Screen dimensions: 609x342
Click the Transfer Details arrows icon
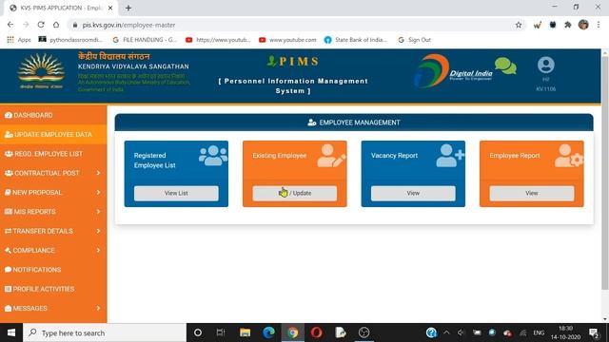pyautogui.click(x=8, y=231)
